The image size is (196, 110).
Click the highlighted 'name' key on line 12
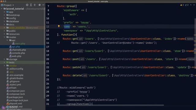coord(67,27)
